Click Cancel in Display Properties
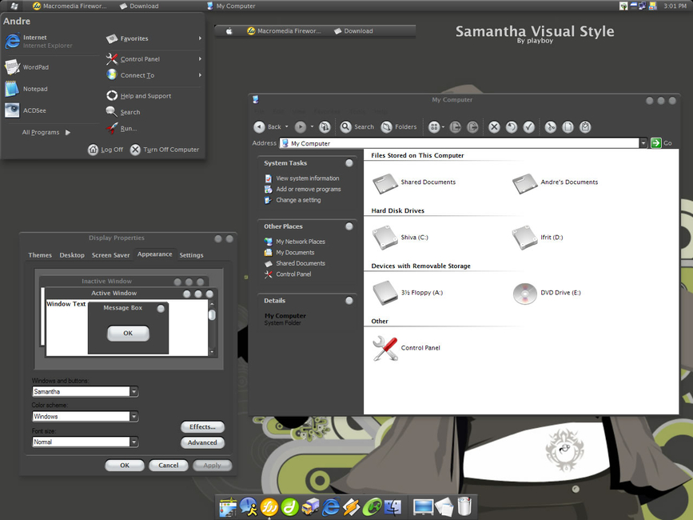This screenshot has height=520, width=693. point(169,465)
